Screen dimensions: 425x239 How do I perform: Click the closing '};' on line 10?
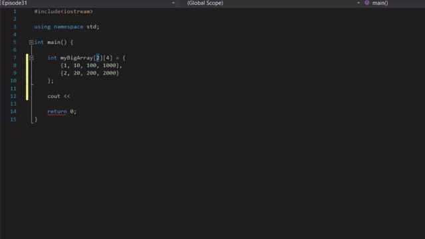pyautogui.click(x=50, y=81)
